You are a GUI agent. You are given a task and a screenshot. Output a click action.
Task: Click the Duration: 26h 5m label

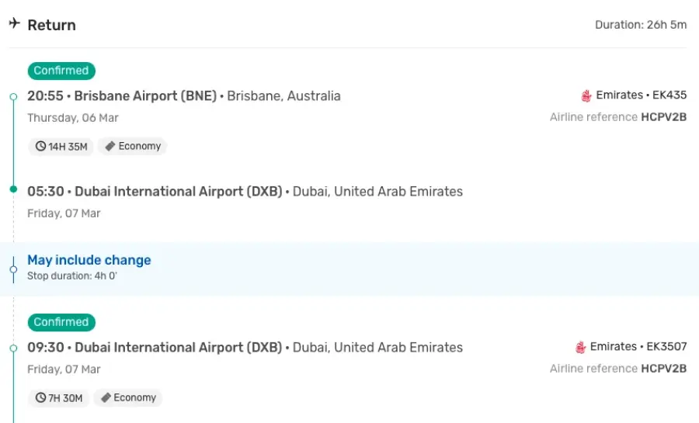[641, 25]
